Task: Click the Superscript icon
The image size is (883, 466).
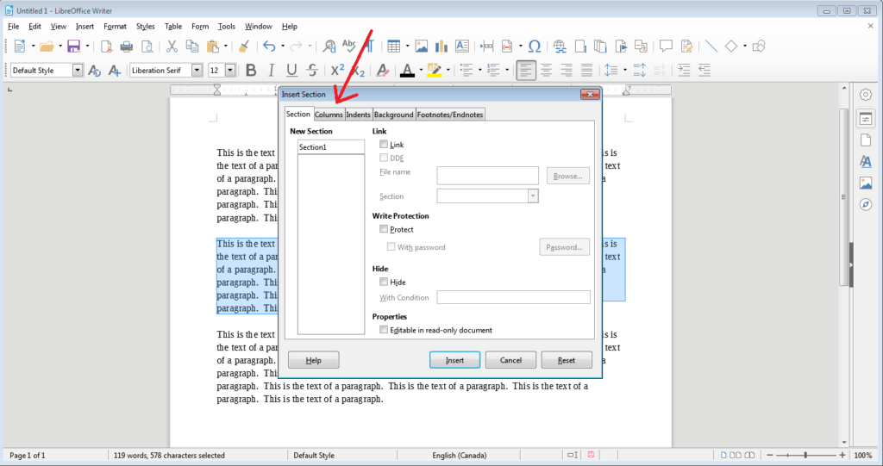Action: (x=337, y=71)
